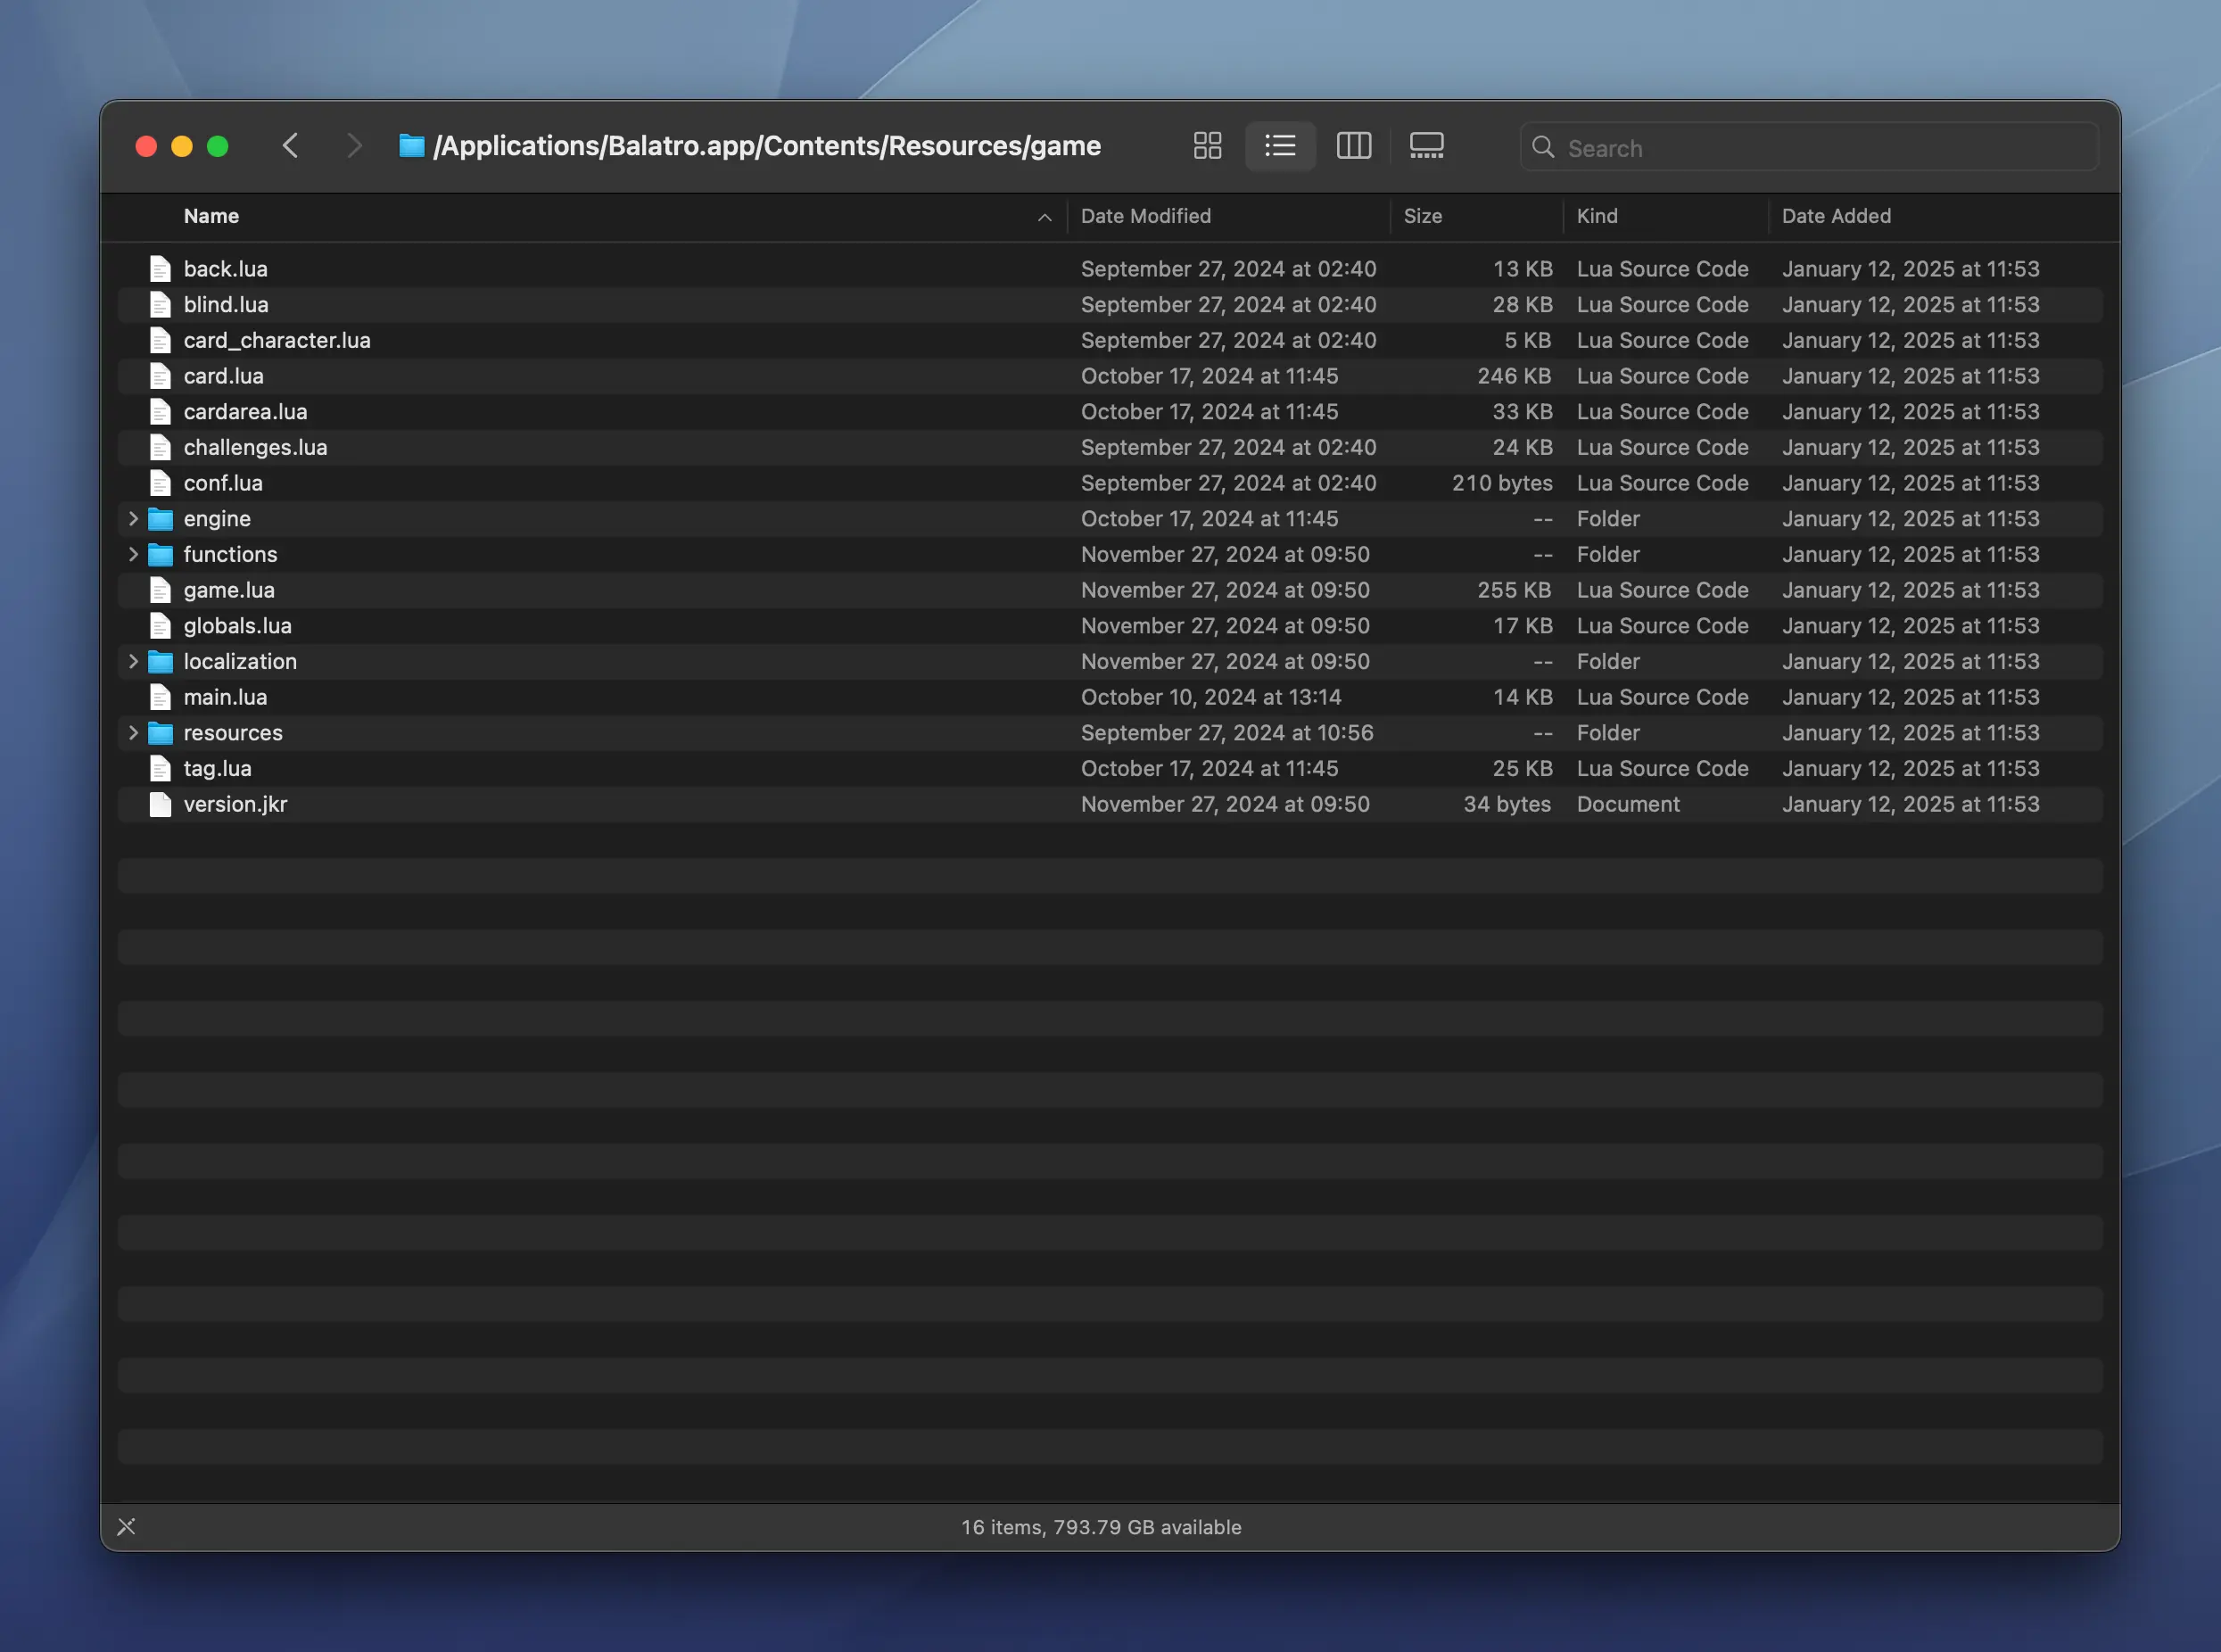This screenshot has width=2221, height=1652.
Task: Click the card_character.lua file icon
Action: click(x=160, y=340)
